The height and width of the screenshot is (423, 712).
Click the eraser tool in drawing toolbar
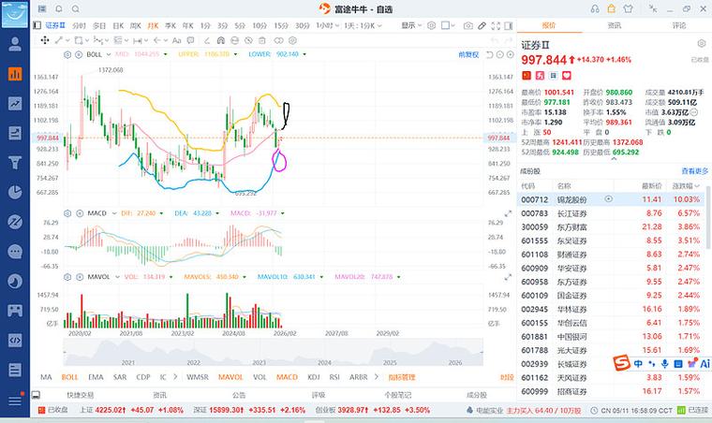click(207, 40)
